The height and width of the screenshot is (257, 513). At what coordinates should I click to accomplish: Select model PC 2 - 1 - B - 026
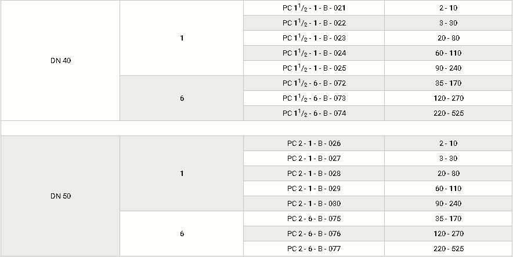pos(314,143)
